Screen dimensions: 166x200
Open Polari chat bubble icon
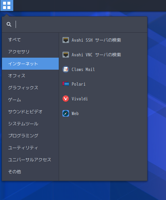66,84
